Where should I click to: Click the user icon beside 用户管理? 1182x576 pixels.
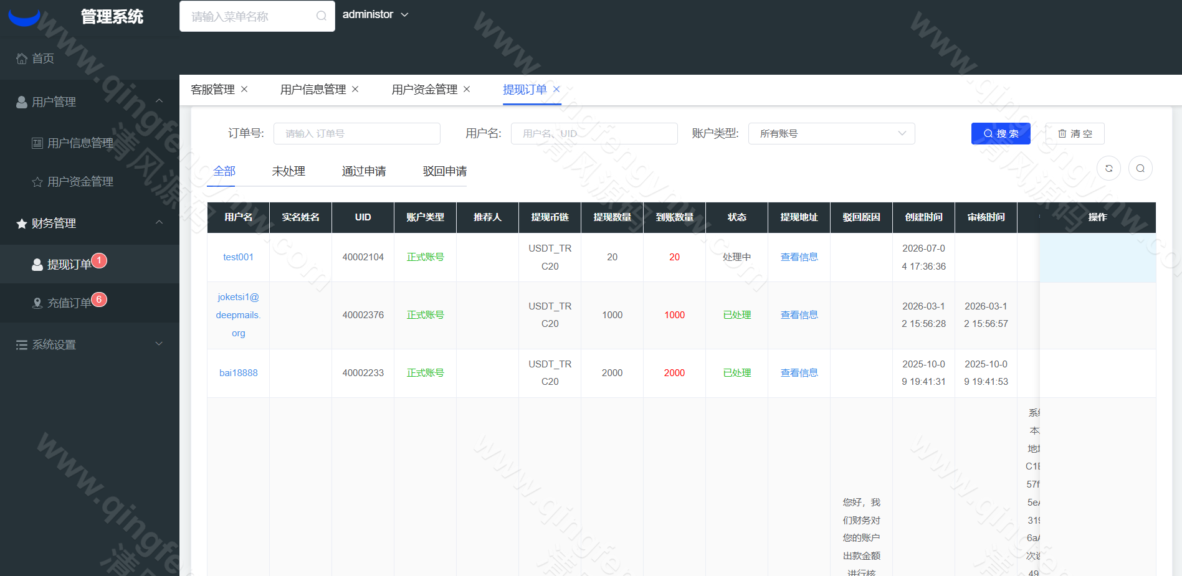tap(22, 102)
